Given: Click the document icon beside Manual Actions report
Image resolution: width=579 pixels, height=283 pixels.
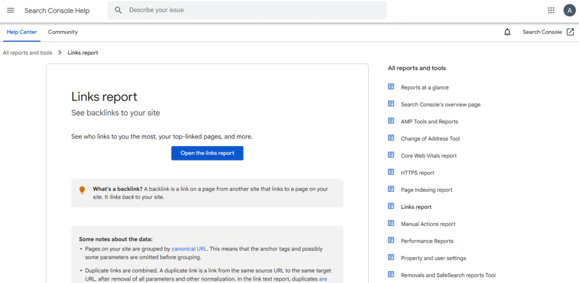Looking at the screenshot, I should [391, 223].
